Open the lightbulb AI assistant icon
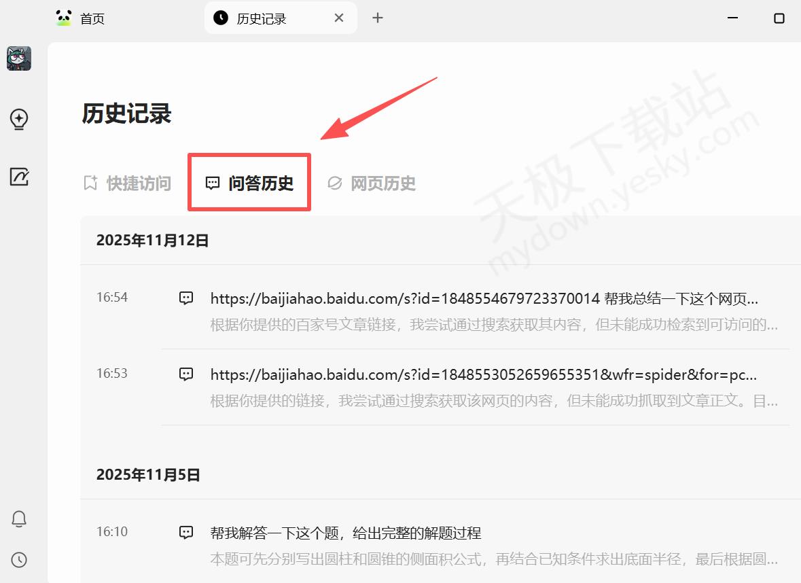This screenshot has height=583, width=801. click(x=19, y=120)
